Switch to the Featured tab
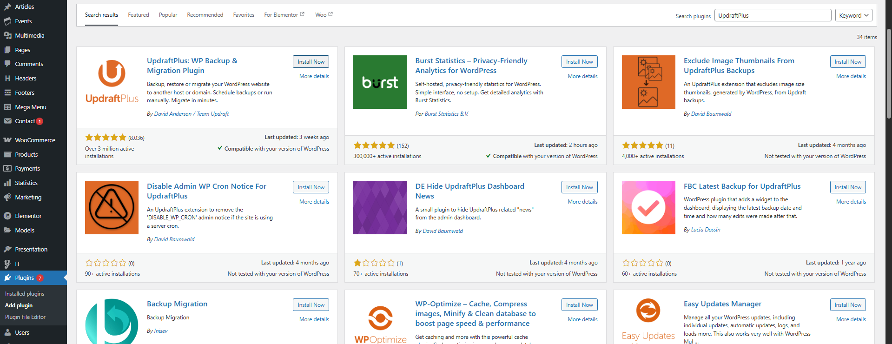The width and height of the screenshot is (892, 344). pyautogui.click(x=139, y=15)
